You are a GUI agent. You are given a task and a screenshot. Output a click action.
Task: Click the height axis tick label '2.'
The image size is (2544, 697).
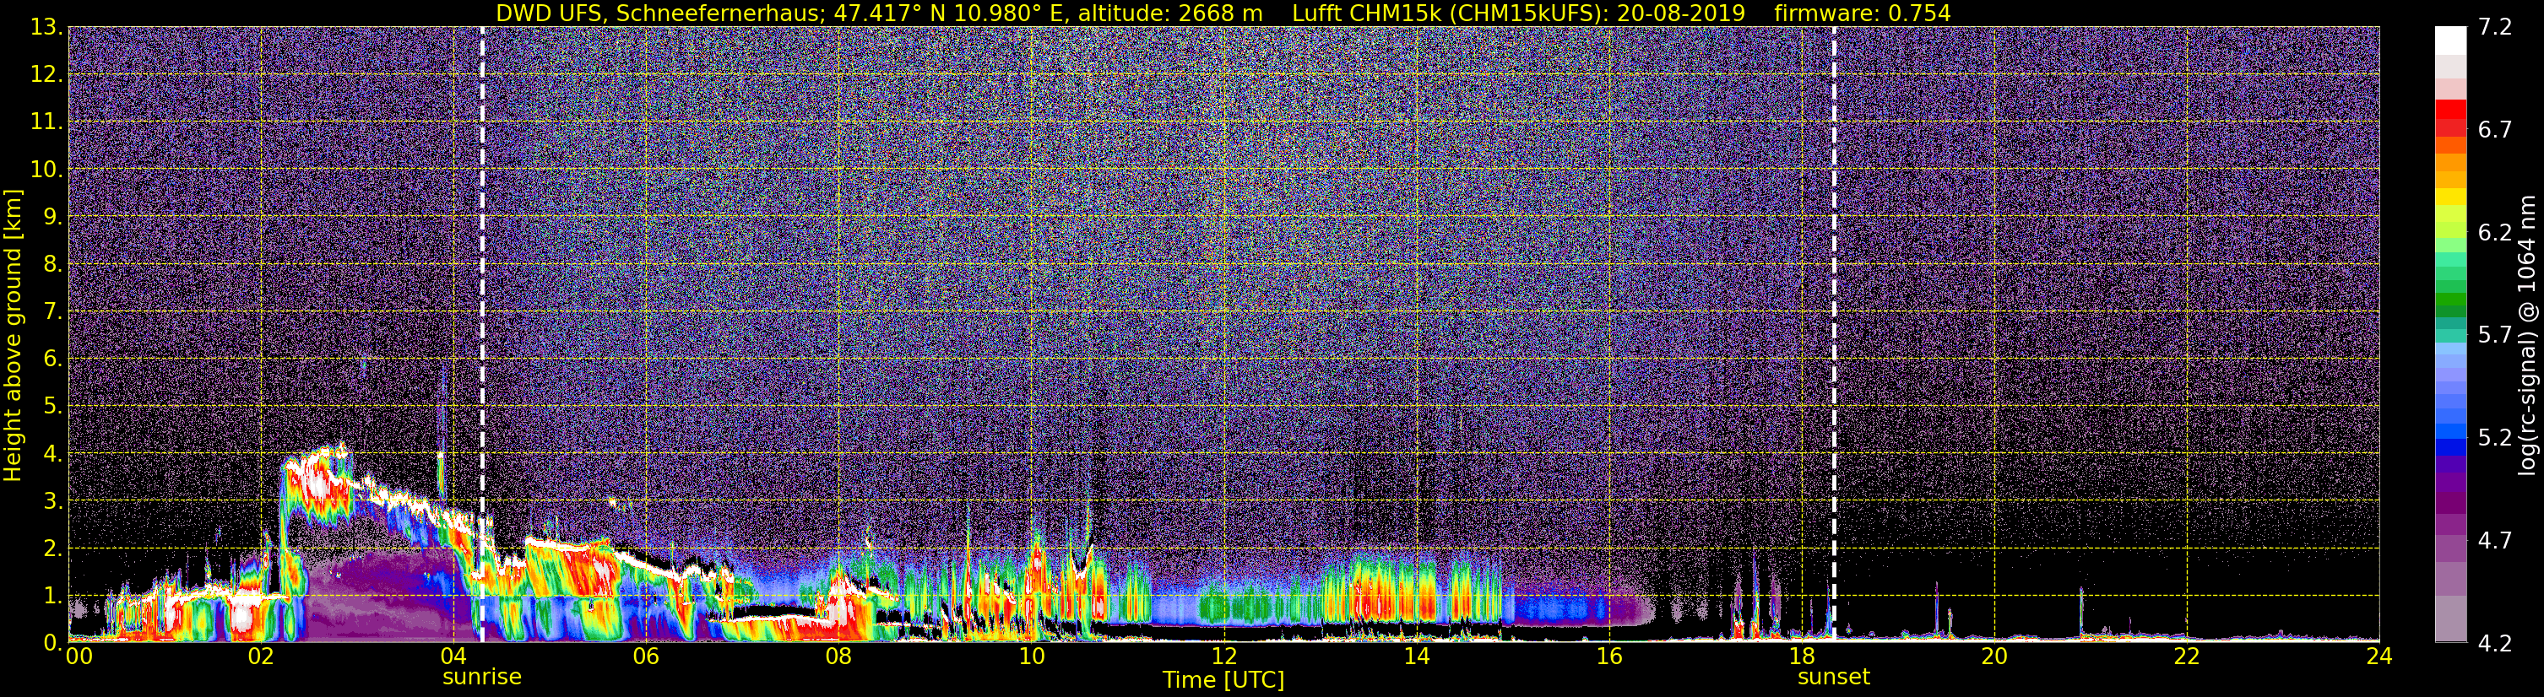point(52,548)
